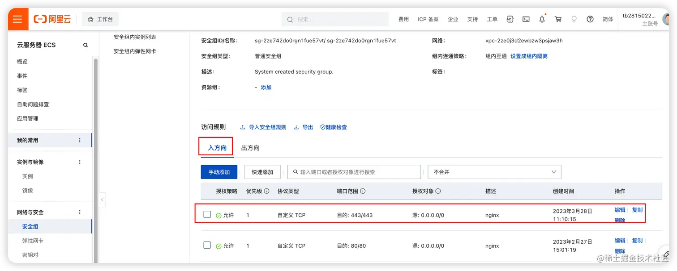Go to 概览 in the sidebar
This screenshot has height=271, width=677.
22,62
